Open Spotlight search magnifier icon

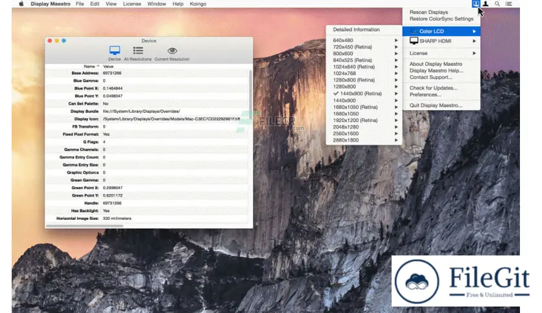(497, 4)
